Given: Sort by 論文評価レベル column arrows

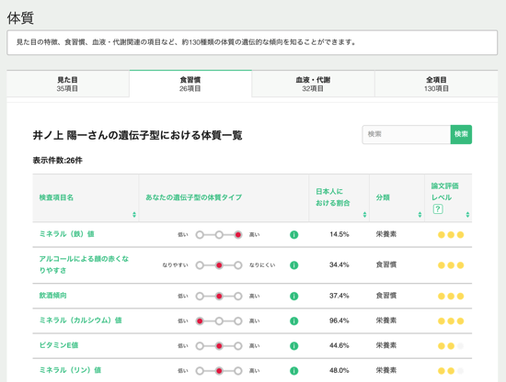Looking at the screenshot, I should pyautogui.click(x=467, y=215).
